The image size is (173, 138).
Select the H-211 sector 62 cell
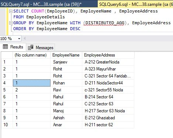pyautogui.click(x=108, y=125)
